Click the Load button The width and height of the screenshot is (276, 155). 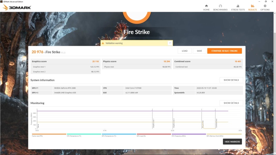[185, 51]
